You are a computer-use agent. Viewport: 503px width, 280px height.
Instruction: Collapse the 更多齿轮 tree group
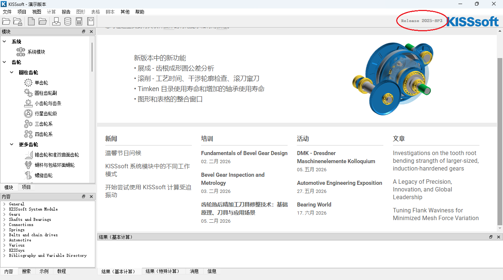(12, 144)
